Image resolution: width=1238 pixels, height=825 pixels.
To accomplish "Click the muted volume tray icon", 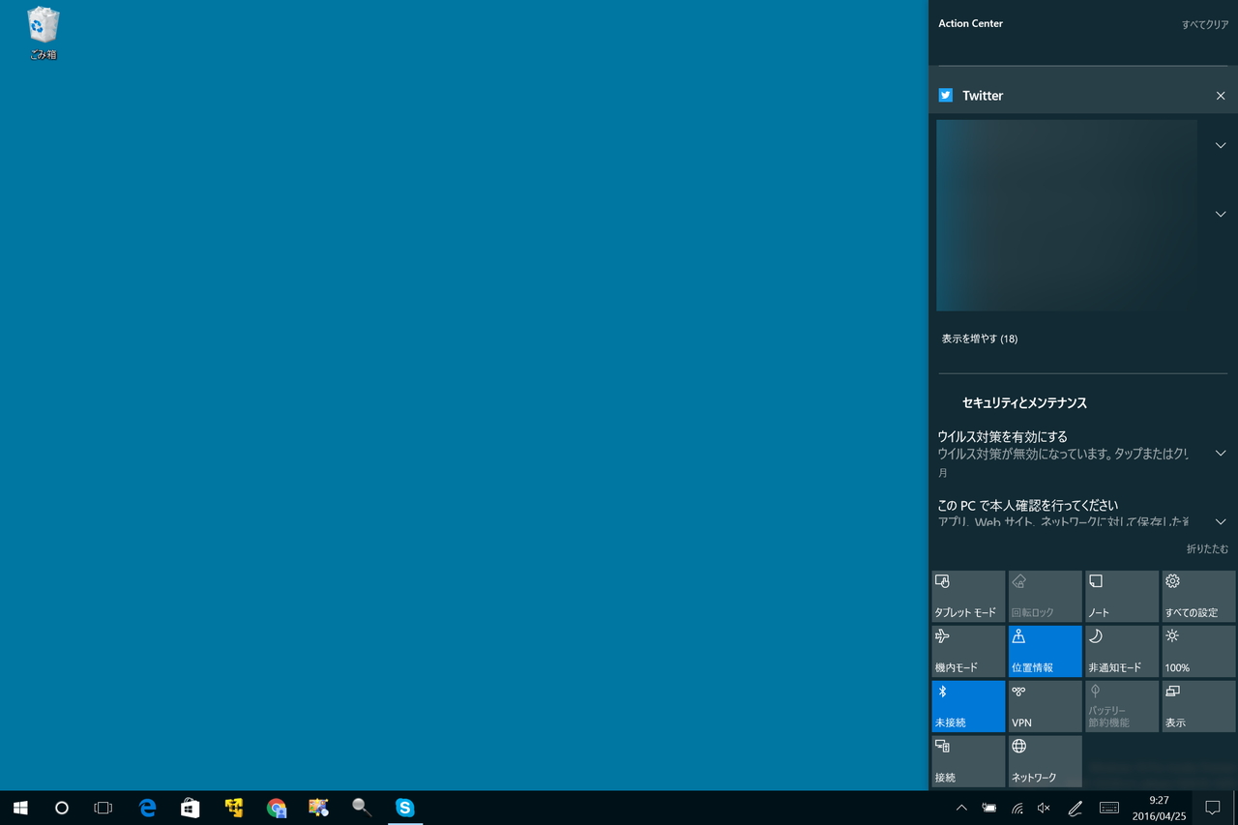I will (1045, 808).
